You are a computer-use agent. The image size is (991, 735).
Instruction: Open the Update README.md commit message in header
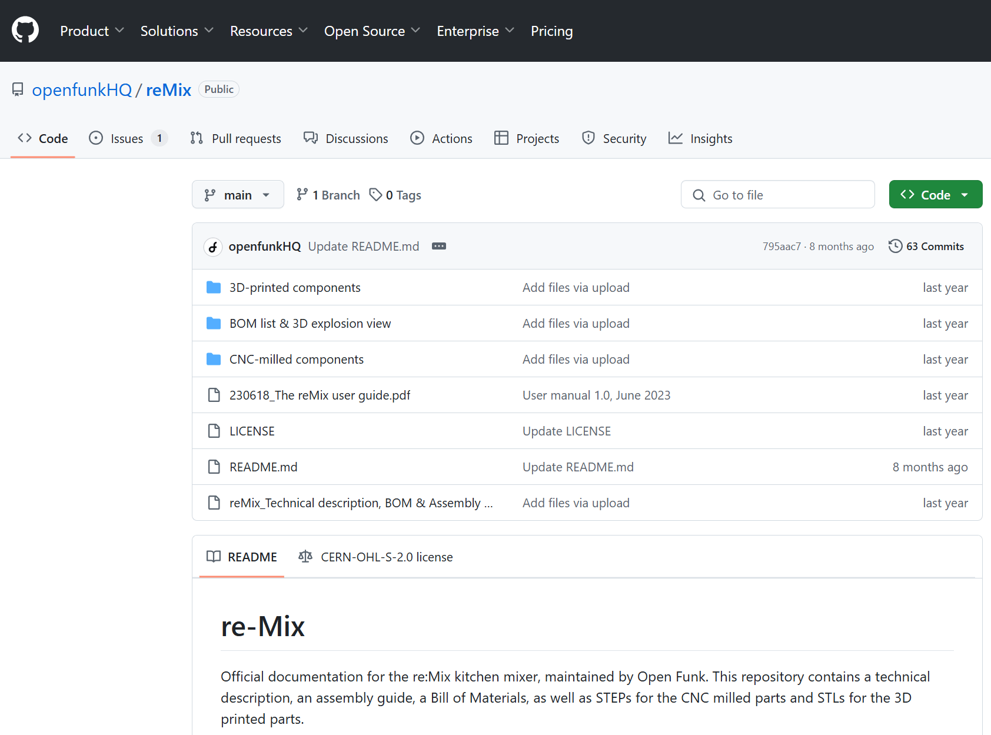coord(364,246)
